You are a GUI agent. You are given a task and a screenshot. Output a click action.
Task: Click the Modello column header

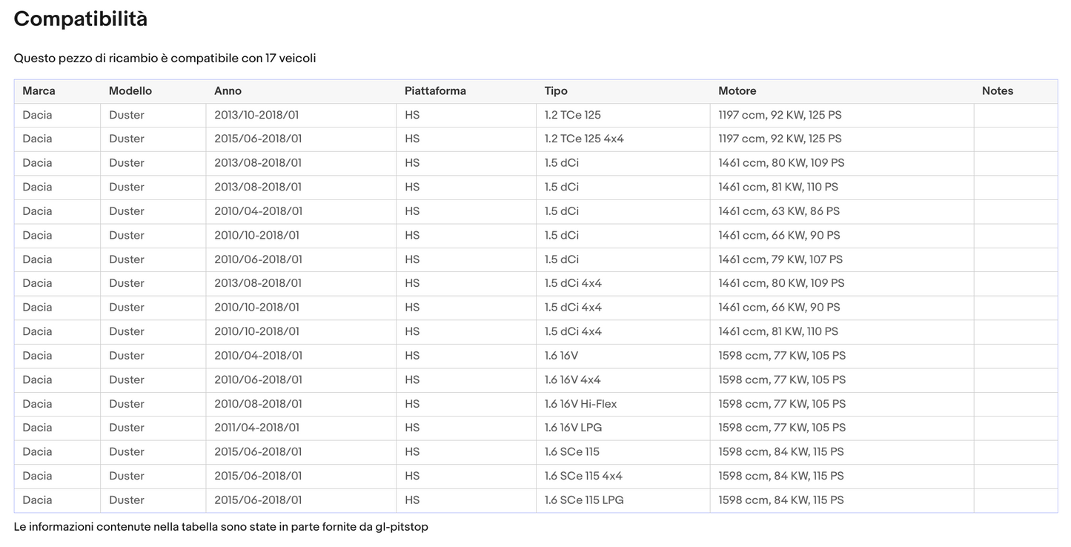coord(153,91)
